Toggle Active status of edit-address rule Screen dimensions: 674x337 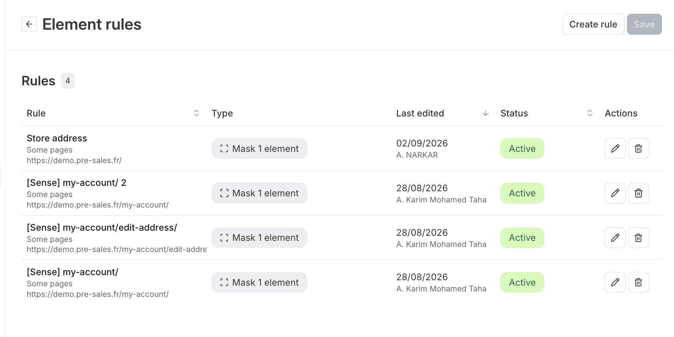pyautogui.click(x=522, y=238)
